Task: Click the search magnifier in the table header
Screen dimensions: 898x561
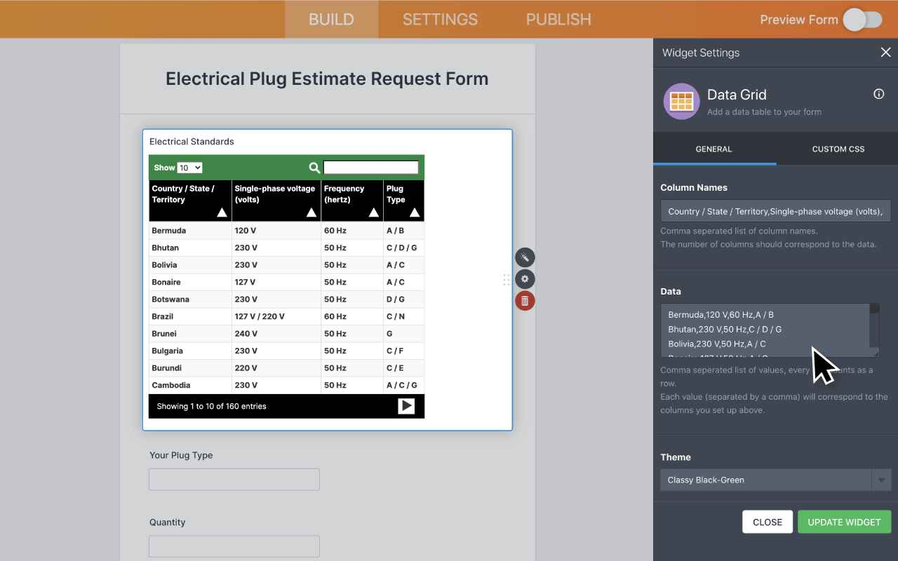Action: pyautogui.click(x=314, y=167)
